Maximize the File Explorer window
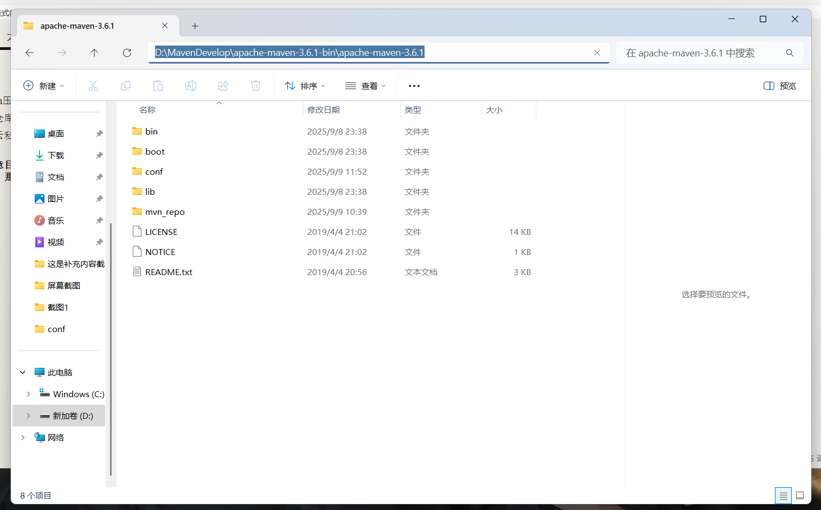 click(763, 19)
